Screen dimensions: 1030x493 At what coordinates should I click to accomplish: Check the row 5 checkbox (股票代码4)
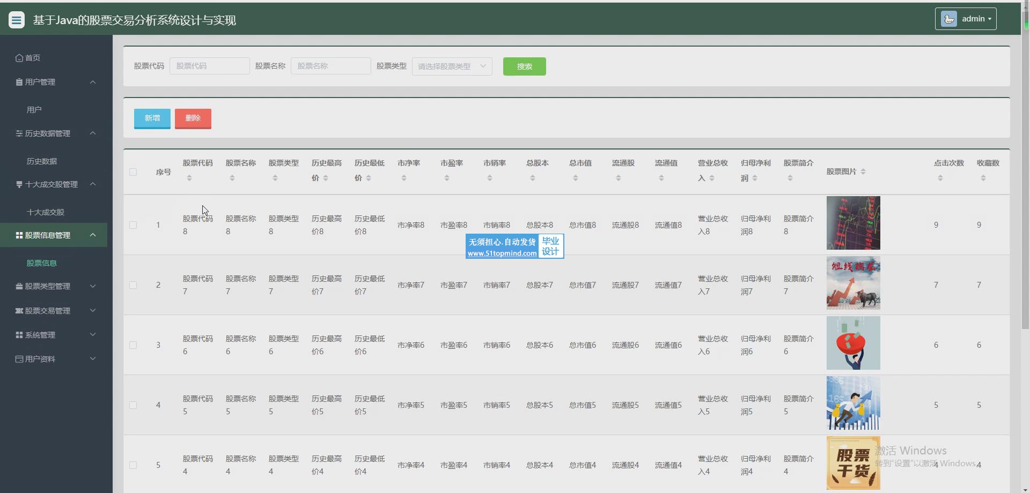tap(133, 465)
